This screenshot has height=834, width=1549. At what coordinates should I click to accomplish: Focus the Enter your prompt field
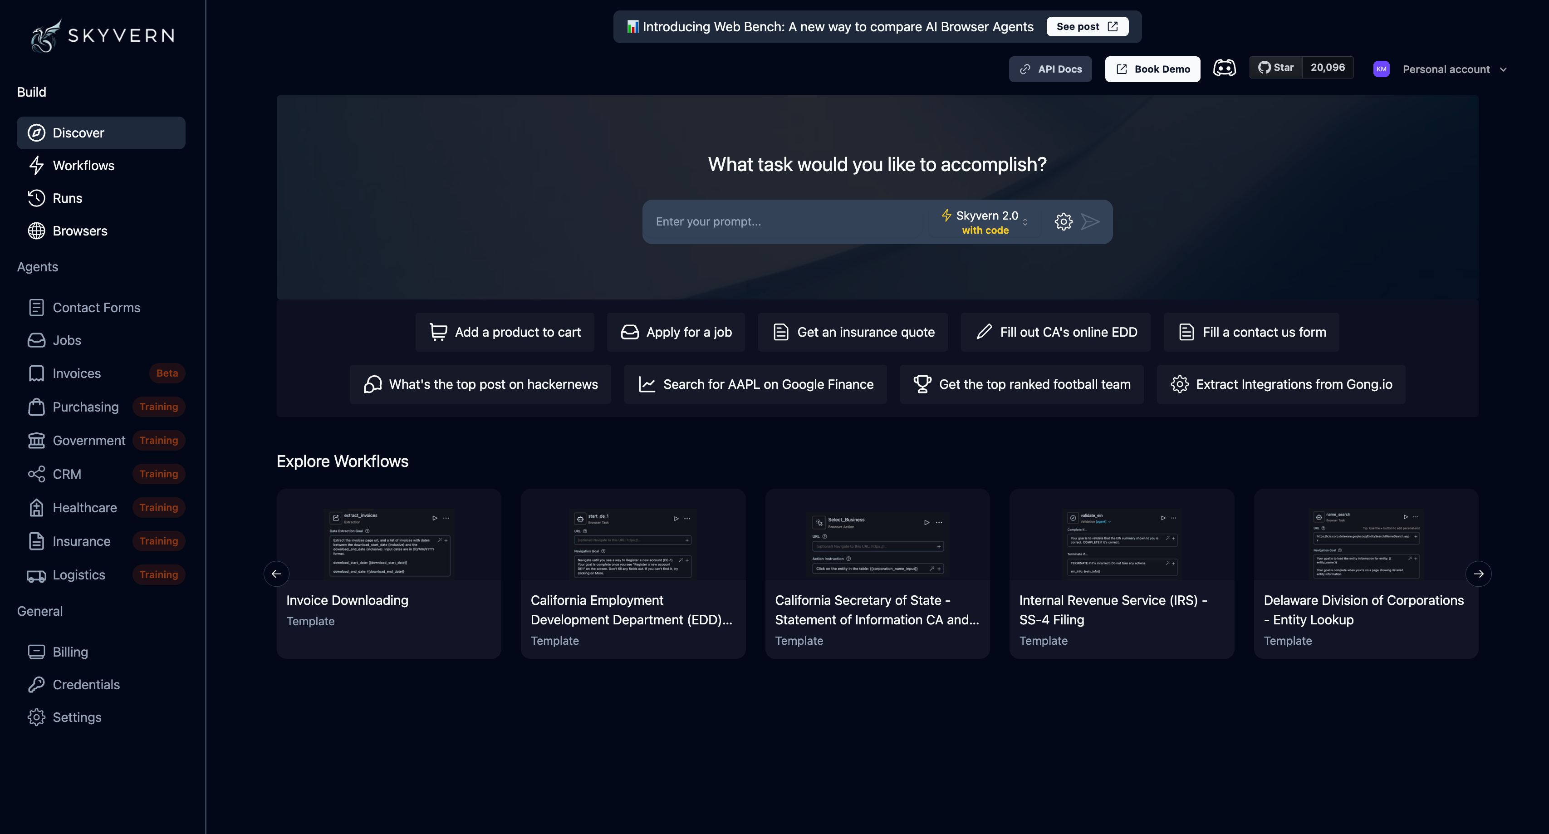[x=782, y=221]
